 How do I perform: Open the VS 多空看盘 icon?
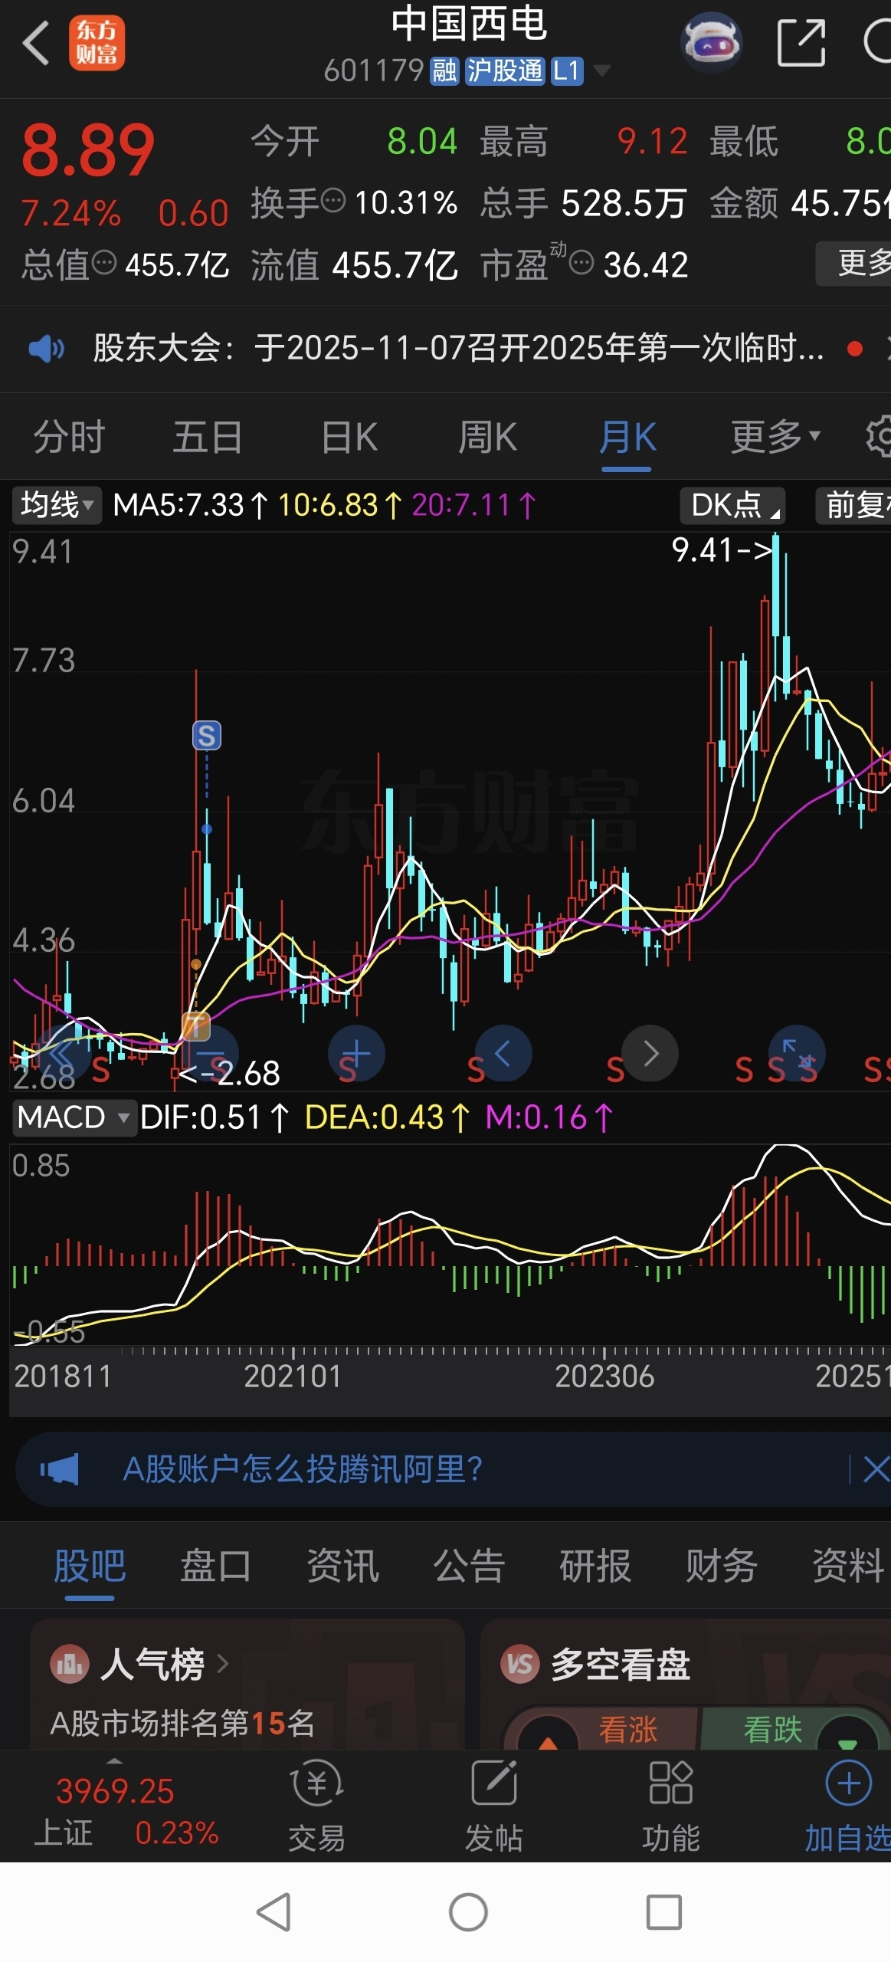coord(520,1665)
